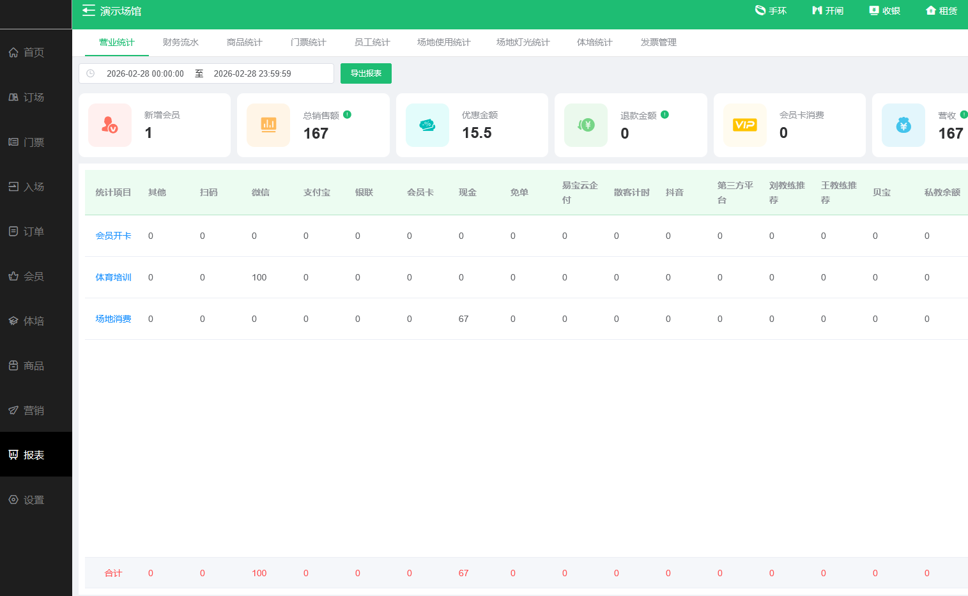Click the VIP 会员卡消费 card icon
The height and width of the screenshot is (596, 968).
[x=744, y=125]
